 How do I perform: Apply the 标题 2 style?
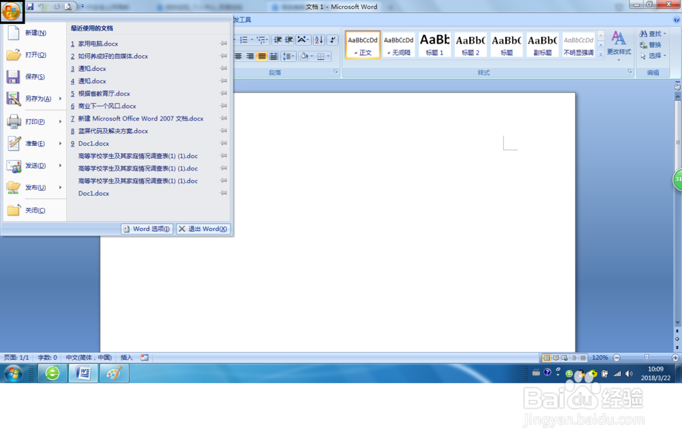point(471,45)
